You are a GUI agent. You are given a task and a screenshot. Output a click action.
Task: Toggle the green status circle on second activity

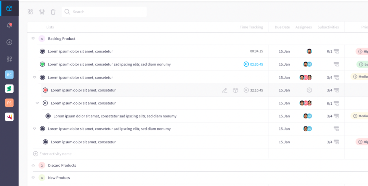click(x=42, y=64)
